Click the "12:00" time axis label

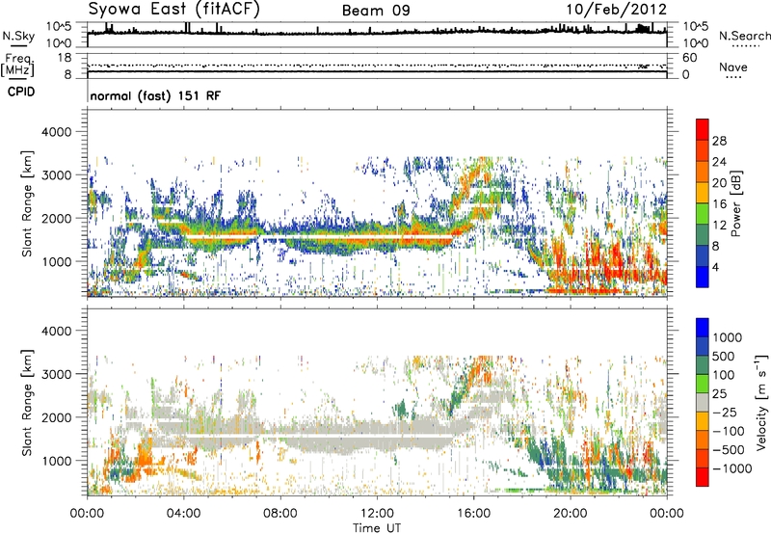[x=377, y=514]
